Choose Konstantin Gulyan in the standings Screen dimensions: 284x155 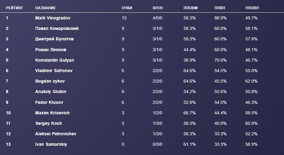point(54,60)
